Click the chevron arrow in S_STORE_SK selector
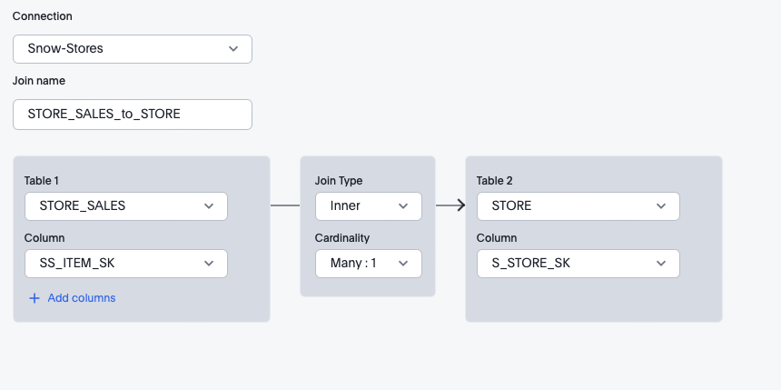 click(x=661, y=264)
